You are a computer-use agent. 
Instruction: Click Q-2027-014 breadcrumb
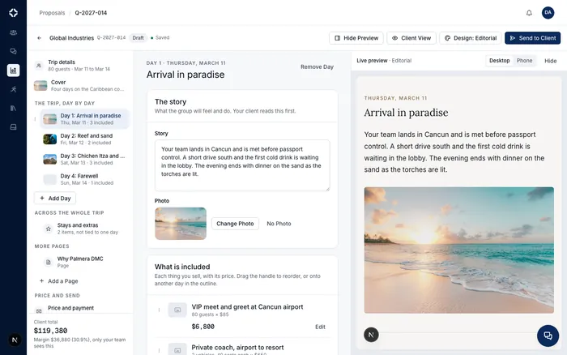[91, 13]
